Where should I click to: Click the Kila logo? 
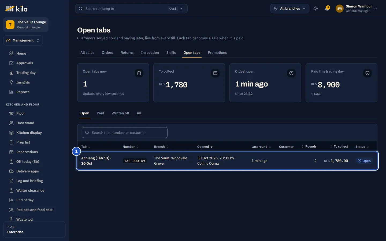tap(16, 9)
